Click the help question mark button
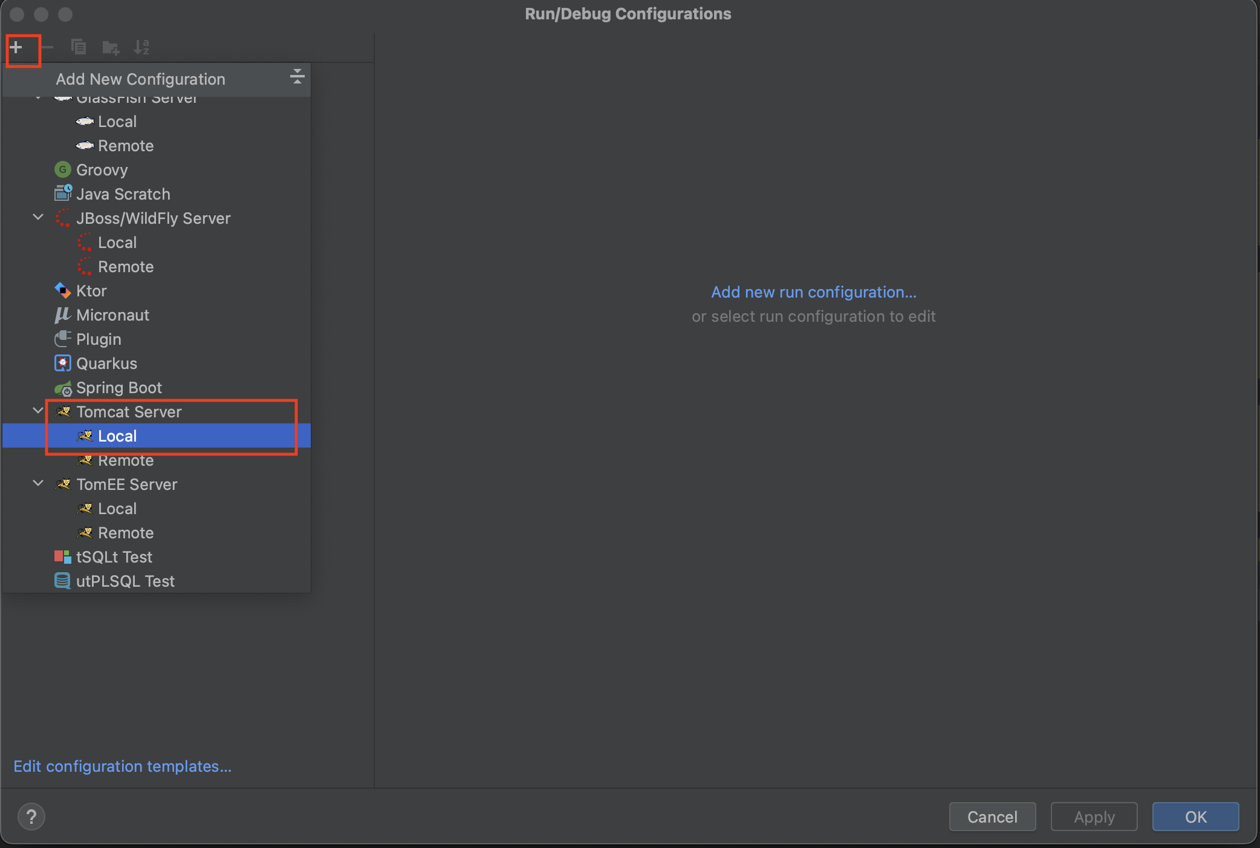This screenshot has width=1260, height=848. 31,817
